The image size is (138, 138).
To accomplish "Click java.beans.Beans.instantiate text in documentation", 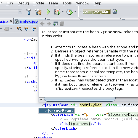I will pyautogui.click(x=83, y=76).
